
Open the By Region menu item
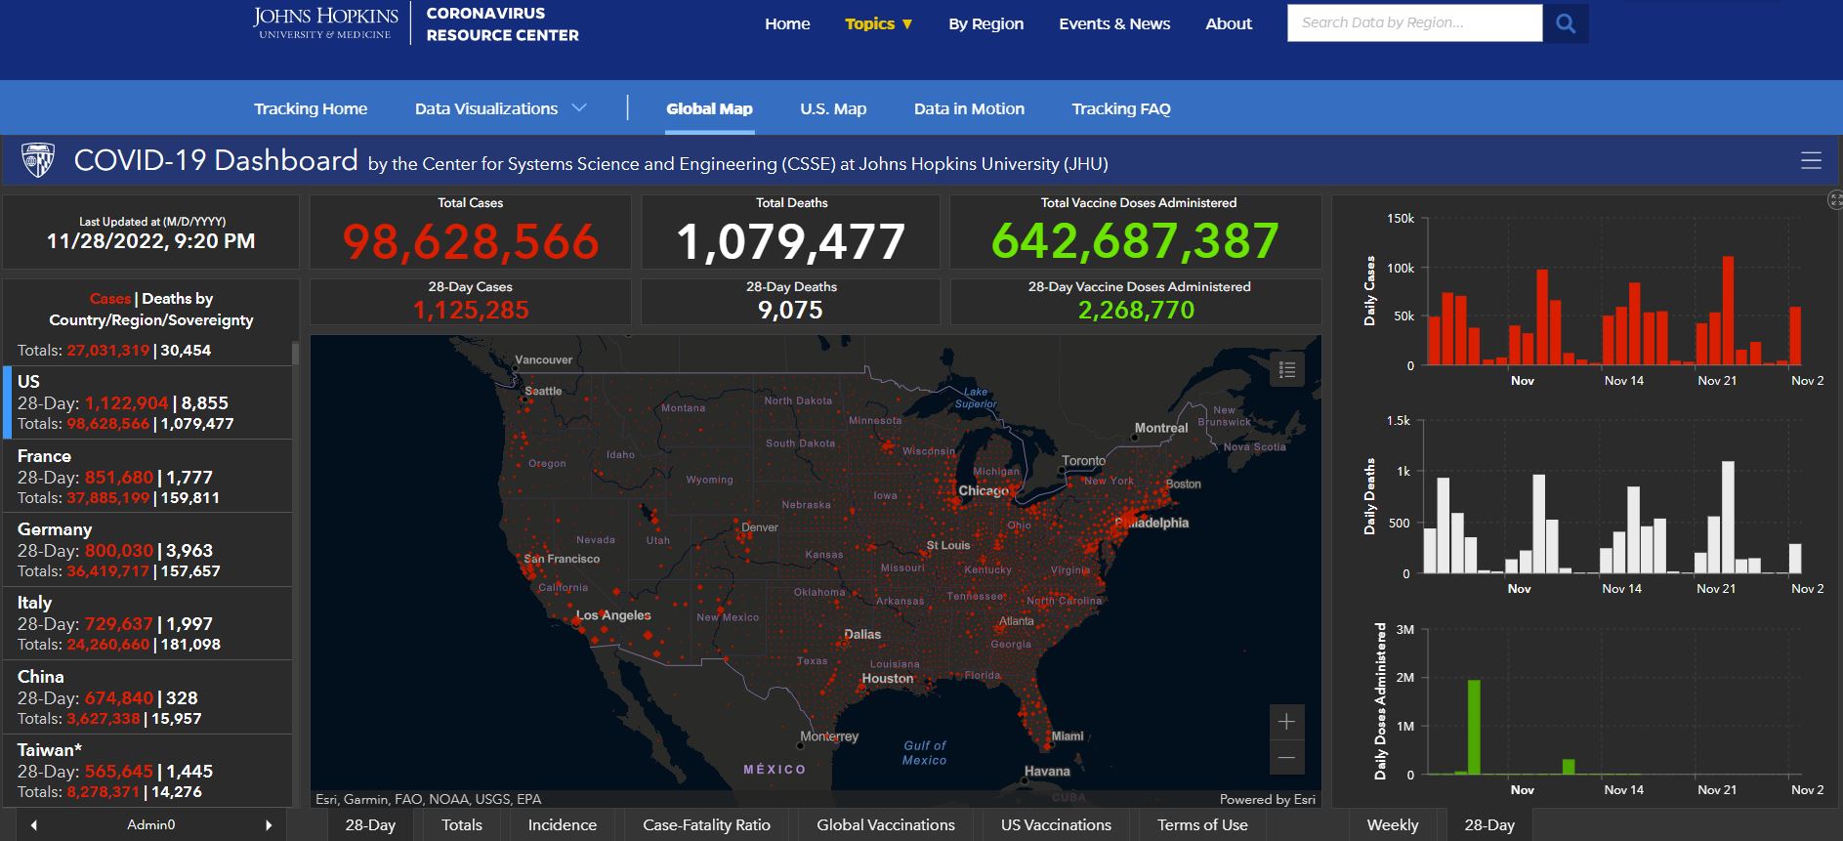(x=986, y=23)
